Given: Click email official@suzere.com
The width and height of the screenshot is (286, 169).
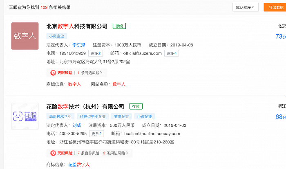Looking at the screenshot, I should point(143,53).
